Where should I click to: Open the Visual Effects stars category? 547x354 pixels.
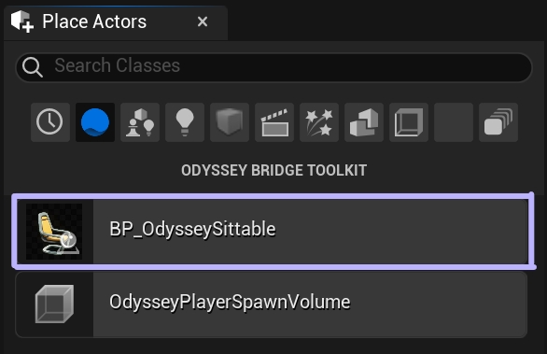pyautogui.click(x=319, y=122)
